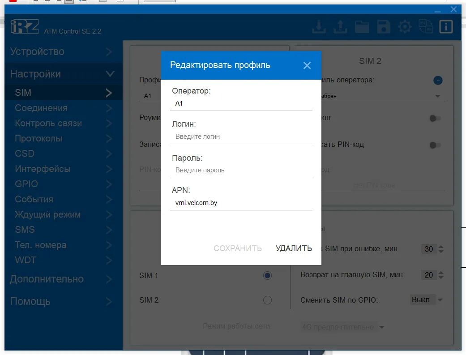This screenshot has width=466, height=355.
Task: Expand the Дополнительно sidebar section
Action: pos(63,279)
